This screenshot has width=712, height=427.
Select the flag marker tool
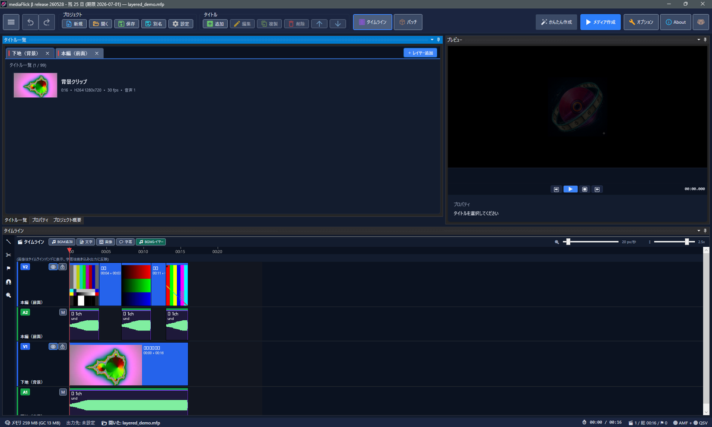click(x=8, y=268)
